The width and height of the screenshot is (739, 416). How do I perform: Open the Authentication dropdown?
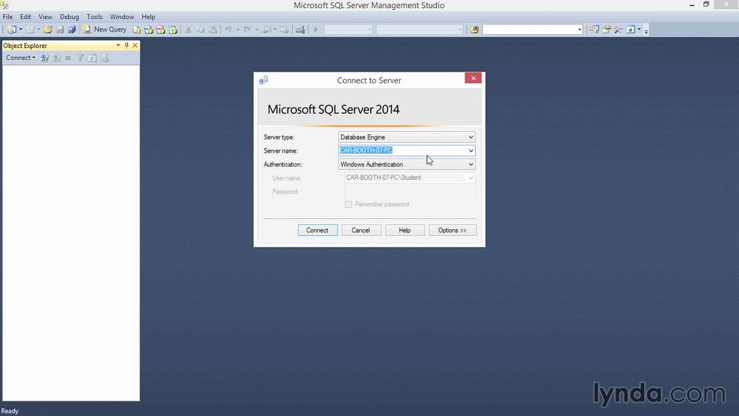(471, 165)
